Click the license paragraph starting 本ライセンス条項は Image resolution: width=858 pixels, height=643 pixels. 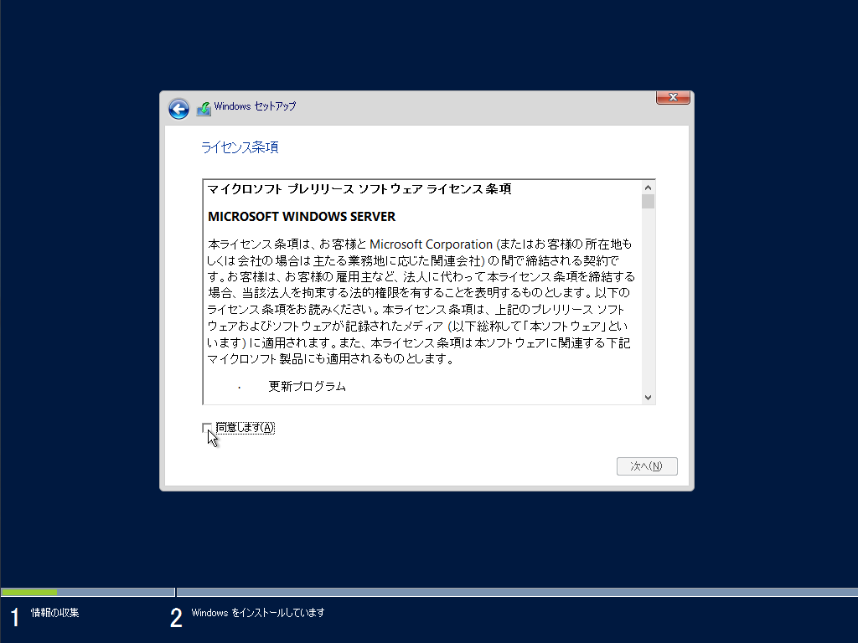point(421,301)
